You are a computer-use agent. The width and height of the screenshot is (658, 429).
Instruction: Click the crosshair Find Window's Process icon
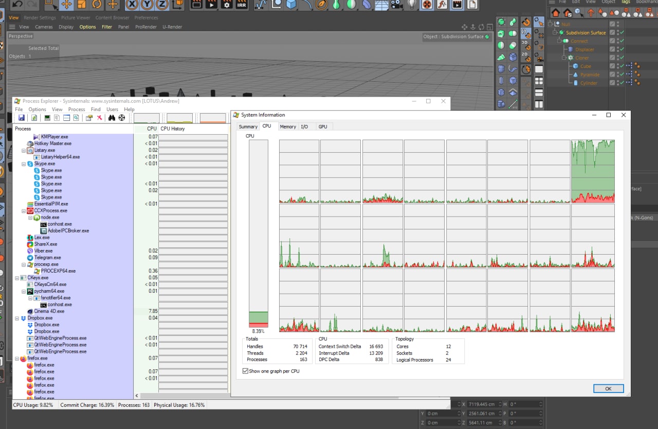[122, 118]
